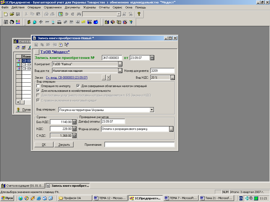Switch to Счета входящие window tab
This screenshot has width=270, height=202.
[x=23, y=186]
